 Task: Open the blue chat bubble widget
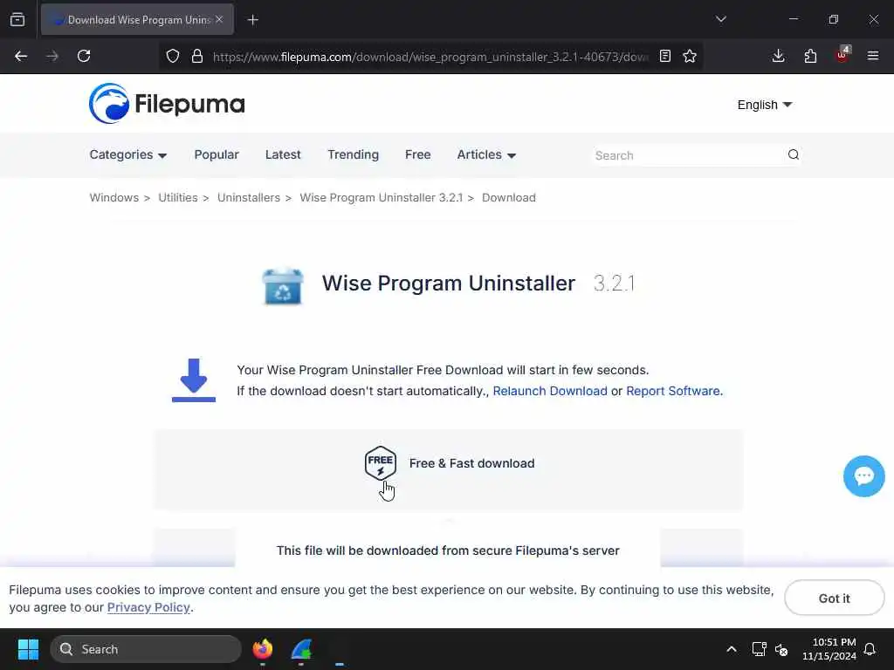coord(863,476)
